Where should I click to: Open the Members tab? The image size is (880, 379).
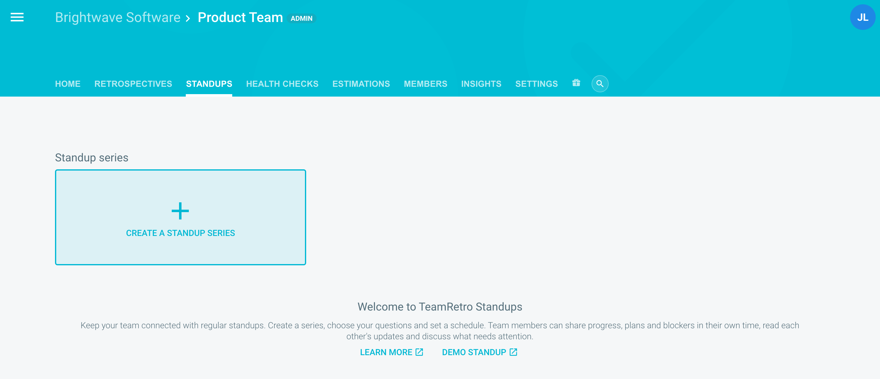pyautogui.click(x=425, y=84)
